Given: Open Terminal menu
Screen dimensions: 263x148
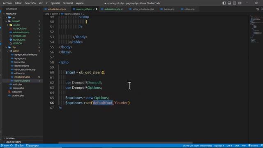Looking at the screenshot, I should pyautogui.click(x=68, y=3).
